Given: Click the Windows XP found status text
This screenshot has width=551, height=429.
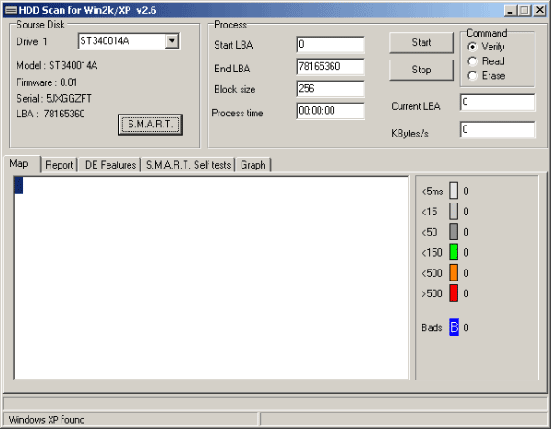Looking at the screenshot, I should tap(47, 420).
